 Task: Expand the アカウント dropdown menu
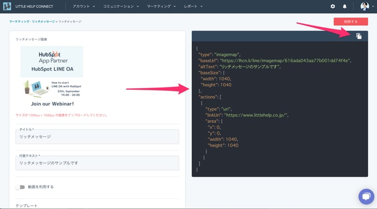click(x=84, y=7)
